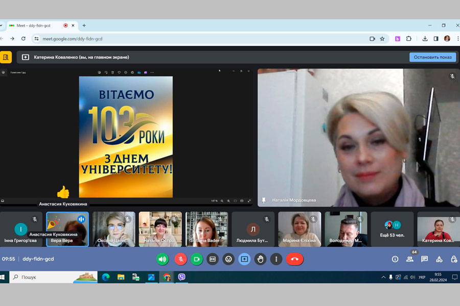Open Microsoft Edge from taskbar
This screenshot has height=306, width=460.
pyautogui.click(x=106, y=277)
